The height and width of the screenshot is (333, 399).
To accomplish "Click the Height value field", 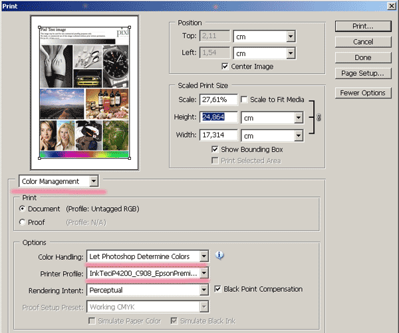I will 219,117.
